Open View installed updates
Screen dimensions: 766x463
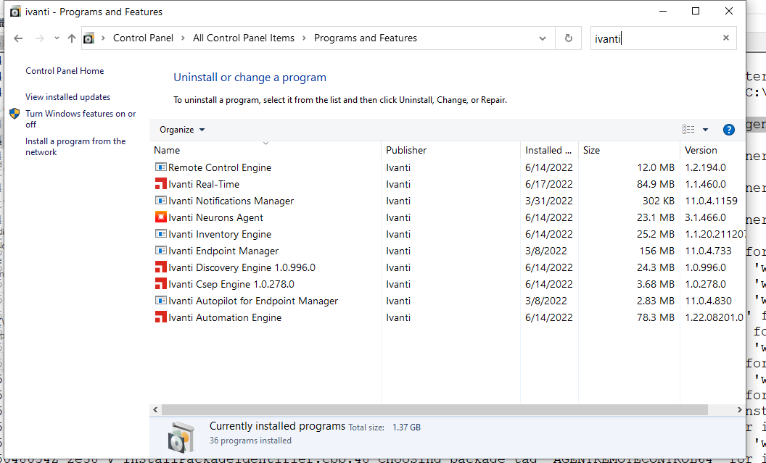[67, 96]
